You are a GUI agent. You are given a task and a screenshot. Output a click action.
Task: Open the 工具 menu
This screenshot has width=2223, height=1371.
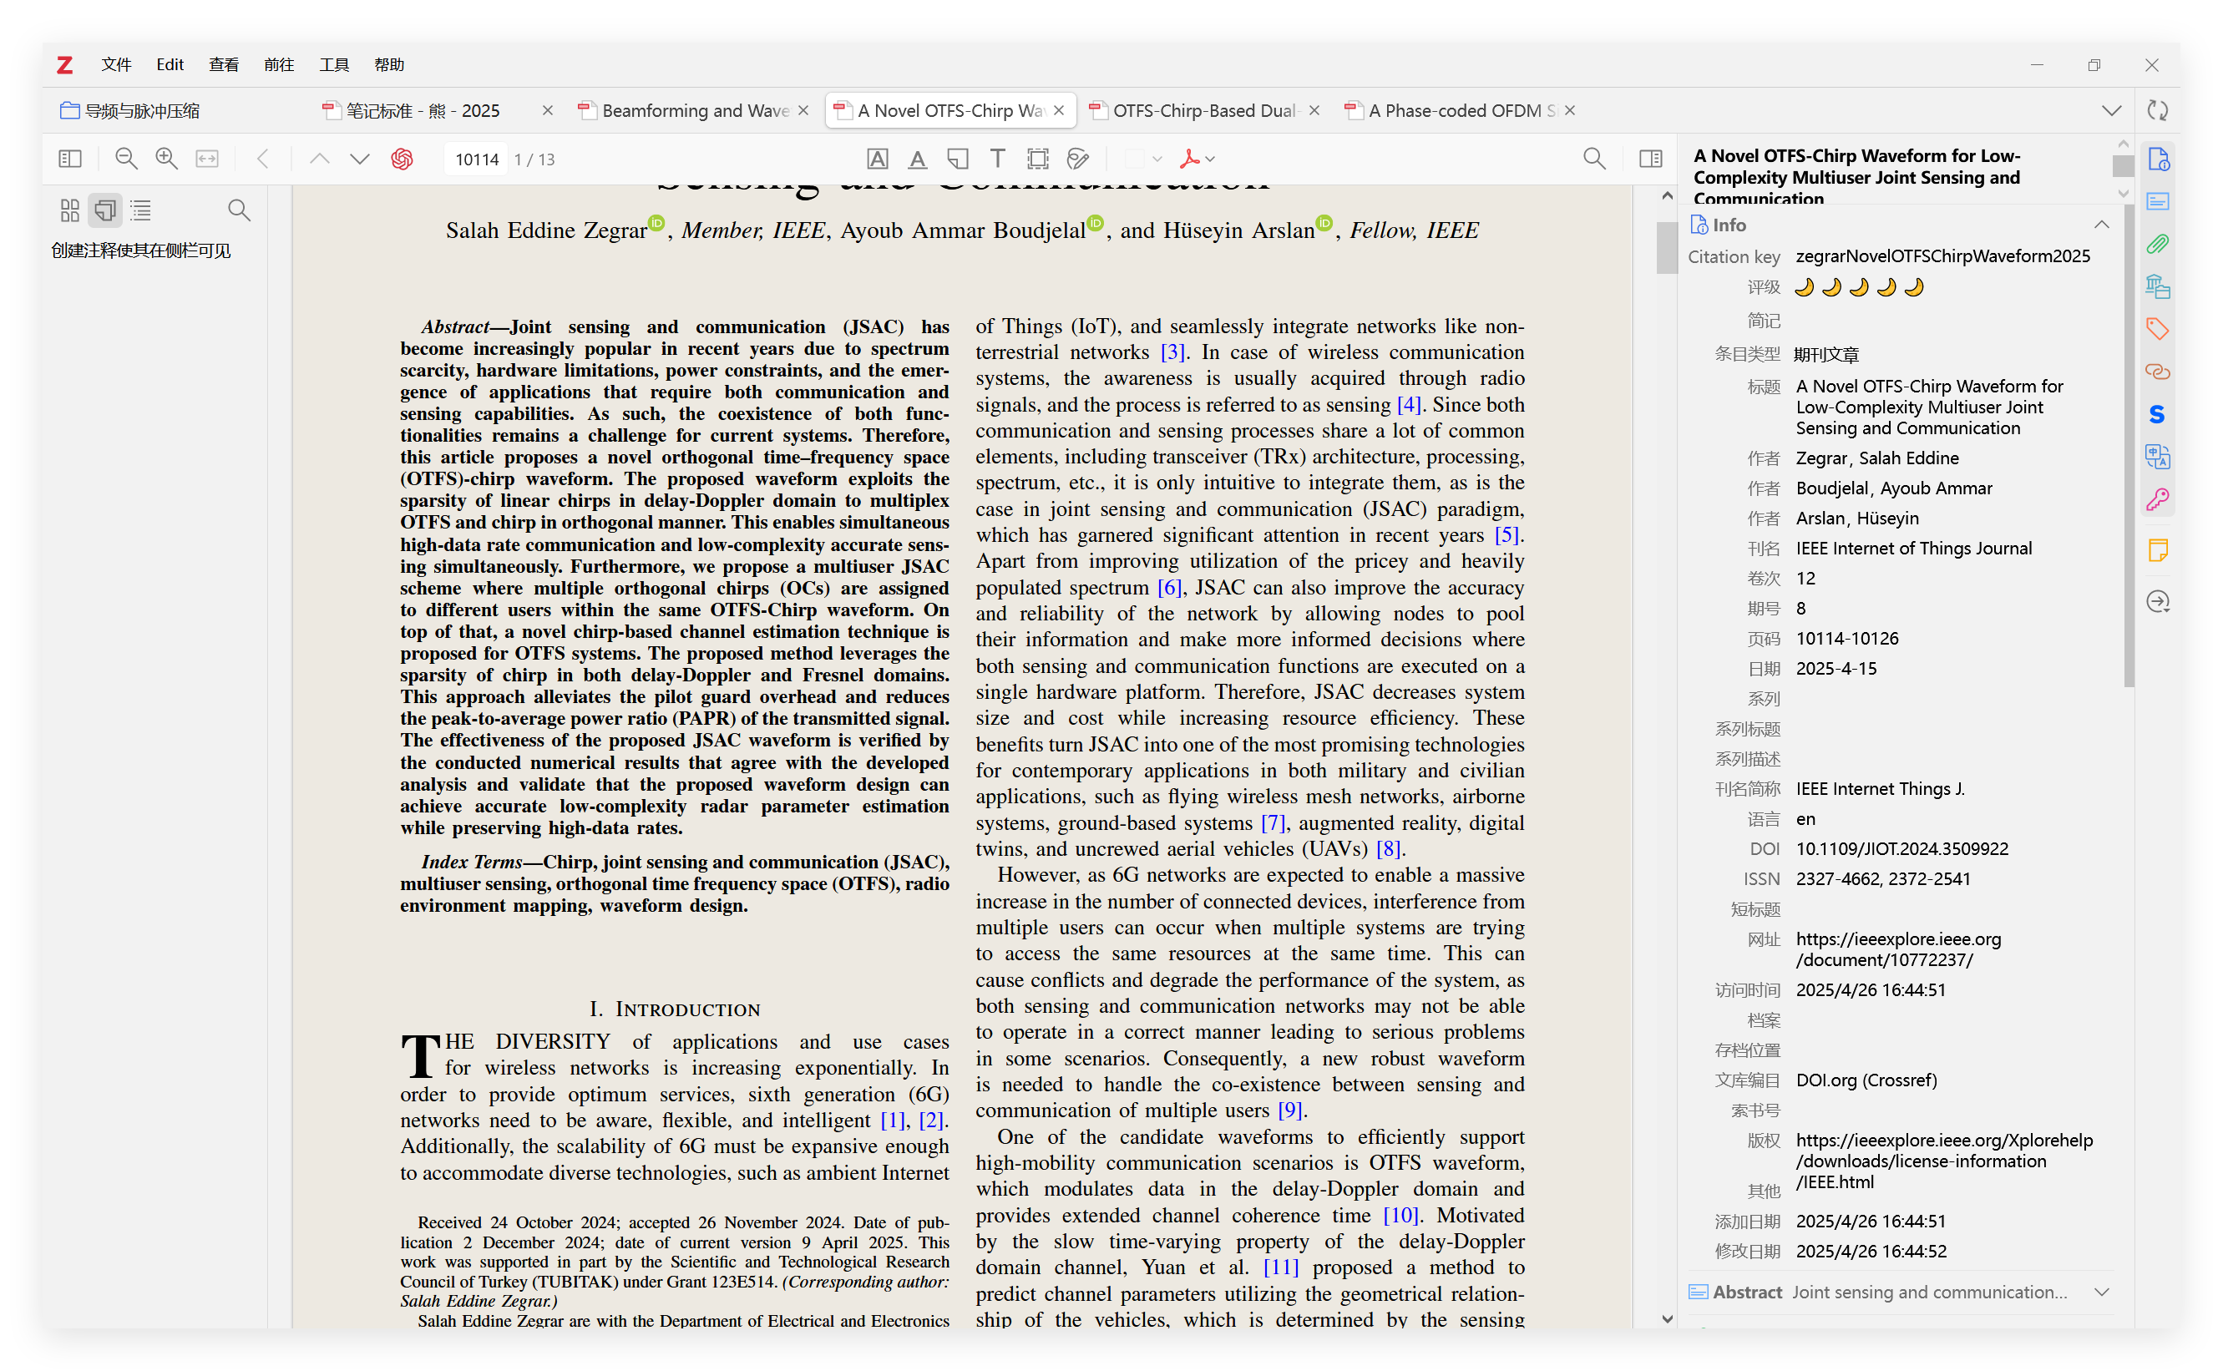click(334, 64)
